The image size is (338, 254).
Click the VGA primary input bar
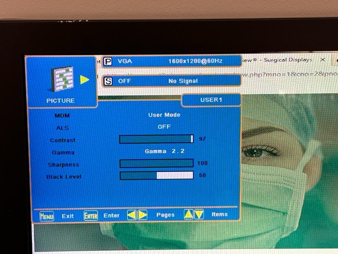coord(172,61)
